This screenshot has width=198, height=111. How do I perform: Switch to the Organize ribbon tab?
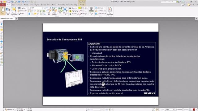[37, 5]
